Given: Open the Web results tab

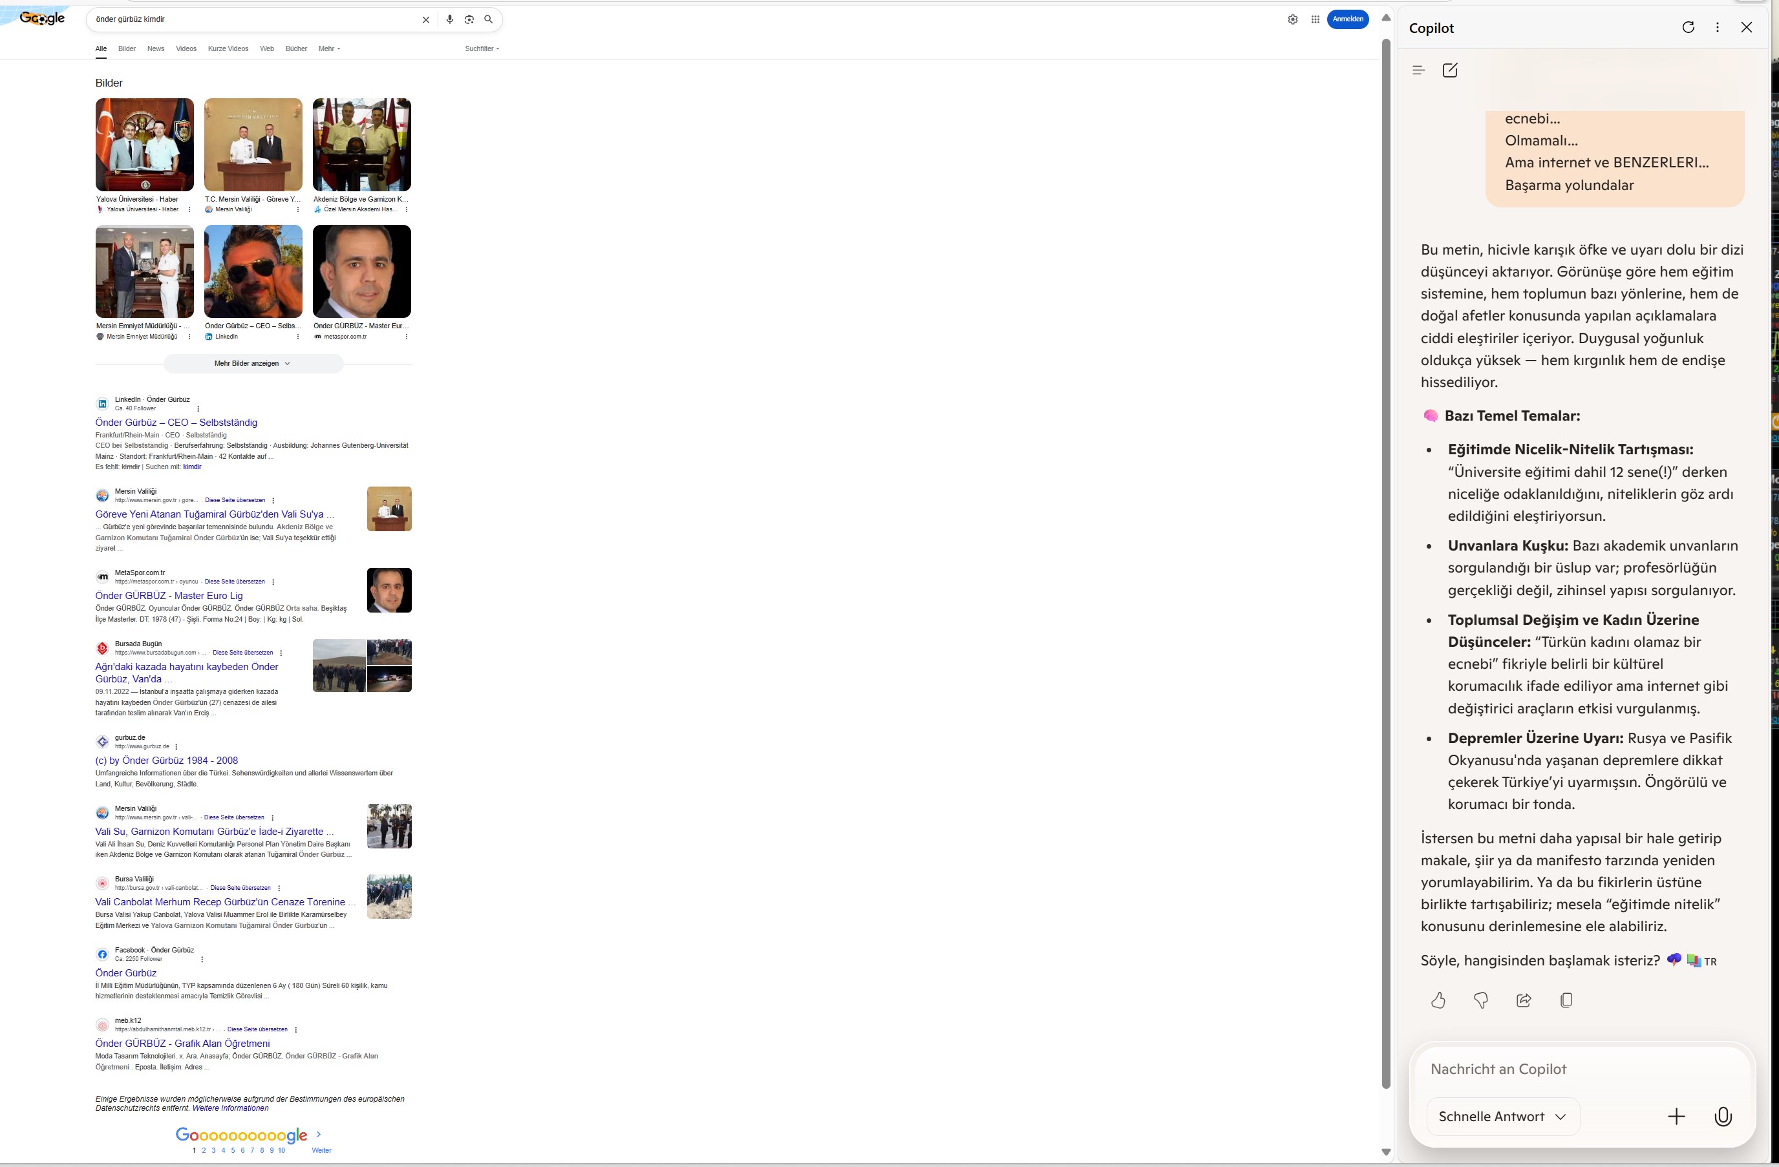Looking at the screenshot, I should [267, 48].
